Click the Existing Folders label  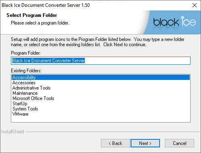(26, 71)
